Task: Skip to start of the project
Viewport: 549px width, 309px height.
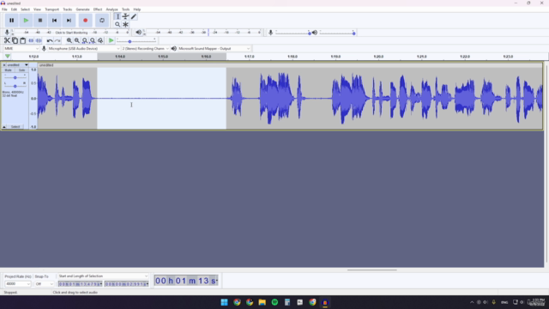Action: point(55,21)
